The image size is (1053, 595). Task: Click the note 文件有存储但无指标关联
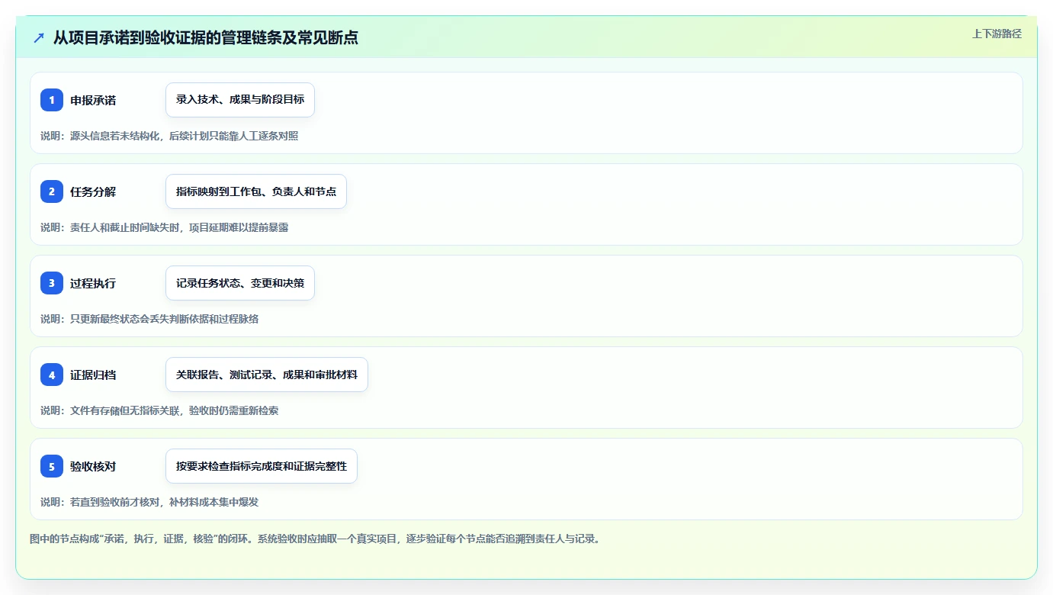tap(159, 410)
